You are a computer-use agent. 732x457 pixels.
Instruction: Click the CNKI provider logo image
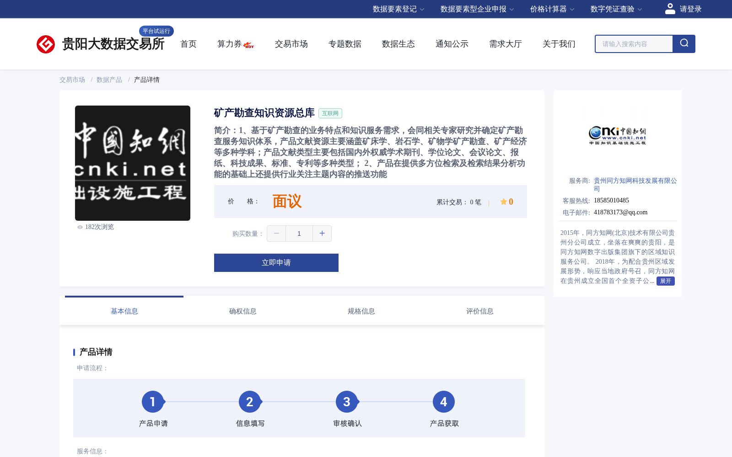coord(618,136)
